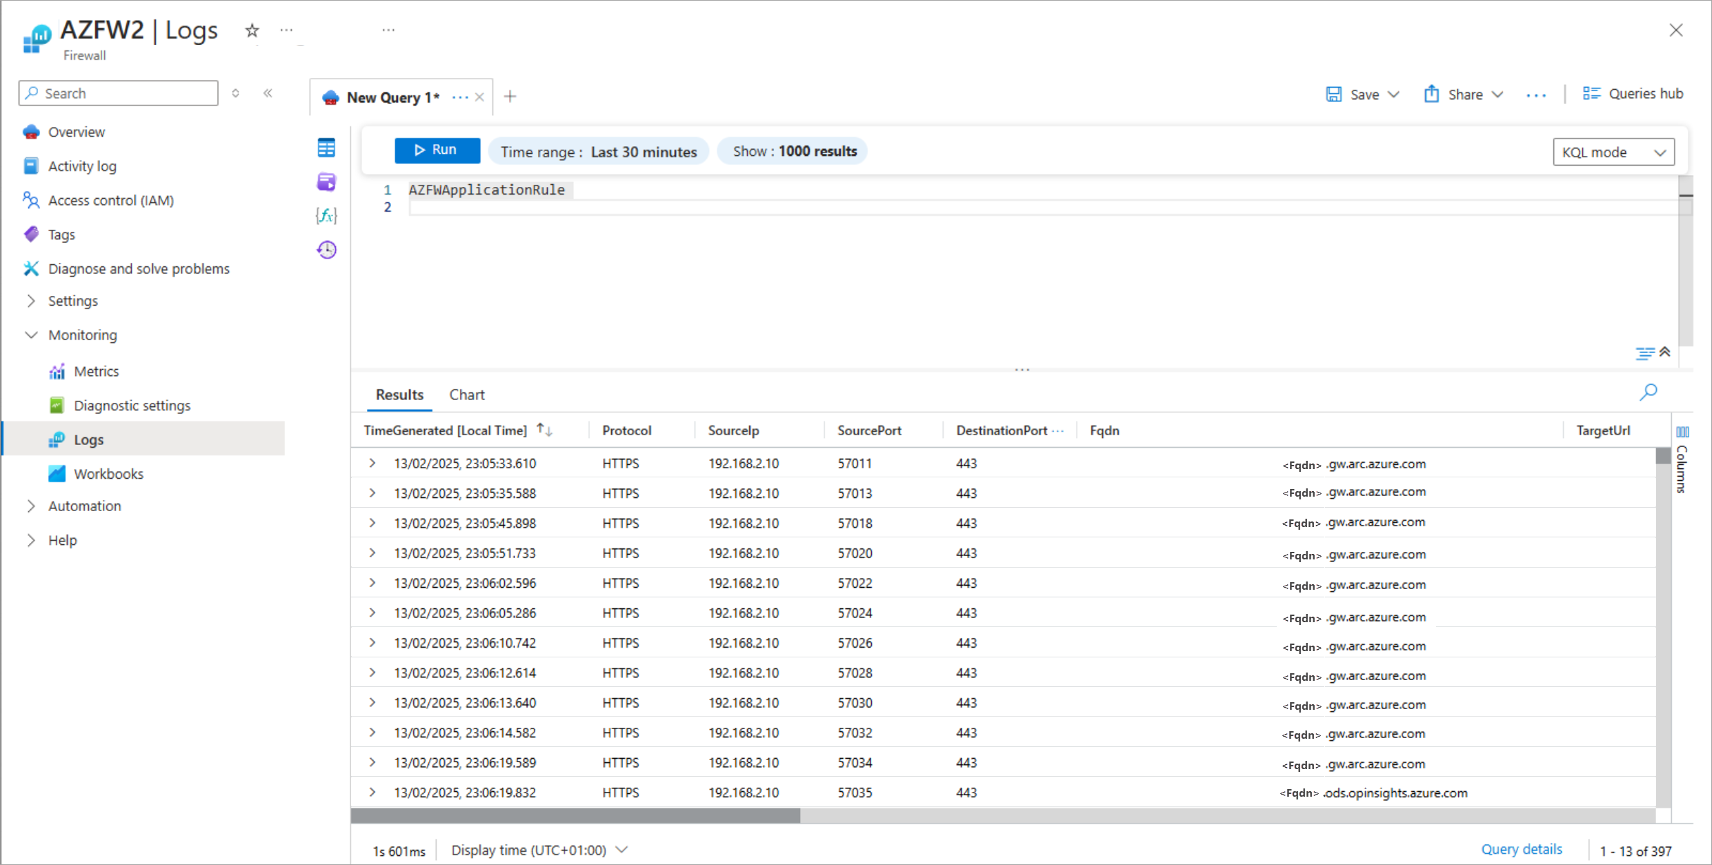Screen dimensions: 1712x865
Task: Close the New Query 1 tab
Action: 479,97
